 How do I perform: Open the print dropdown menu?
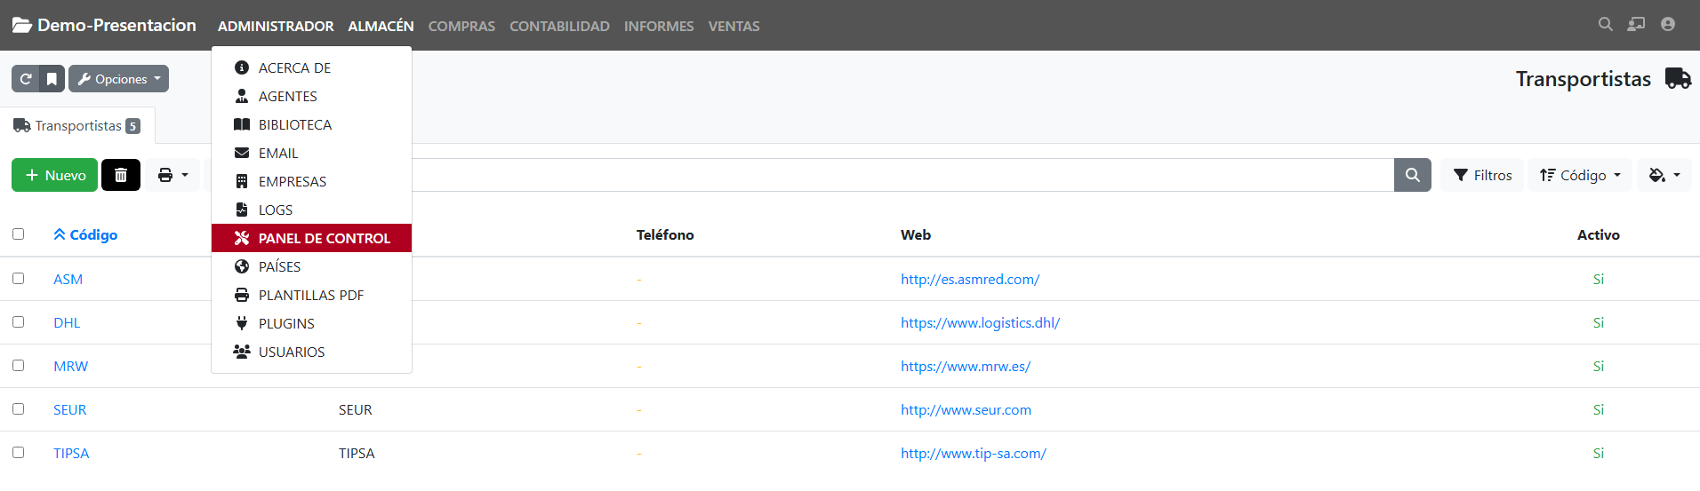(172, 175)
